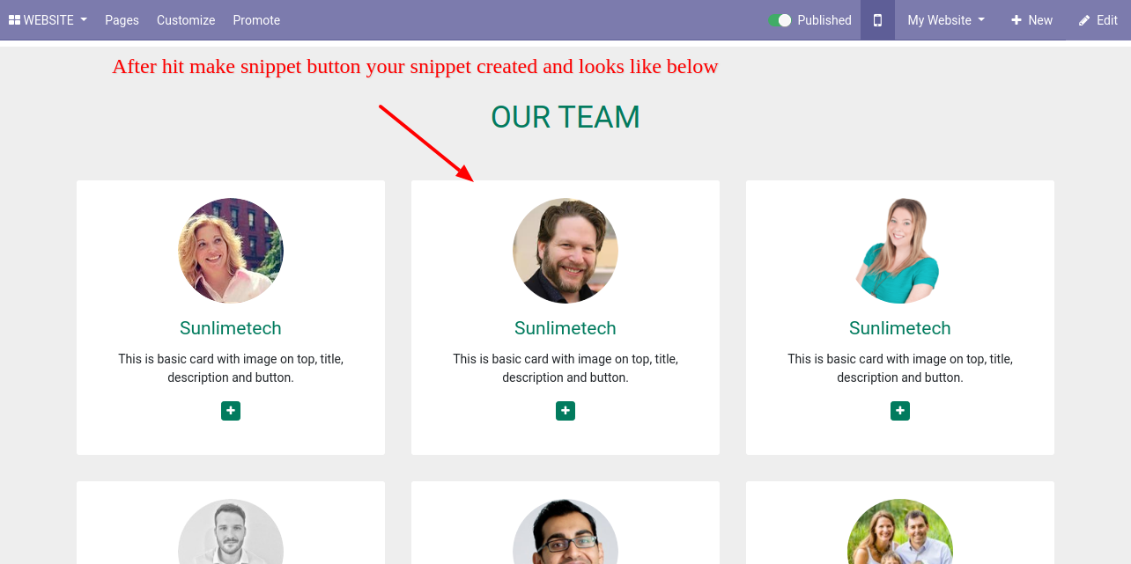Click green plus button on third team card
This screenshot has height=564, width=1131.
(x=900, y=411)
